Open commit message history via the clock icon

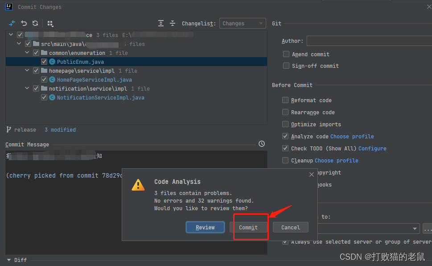point(261,144)
